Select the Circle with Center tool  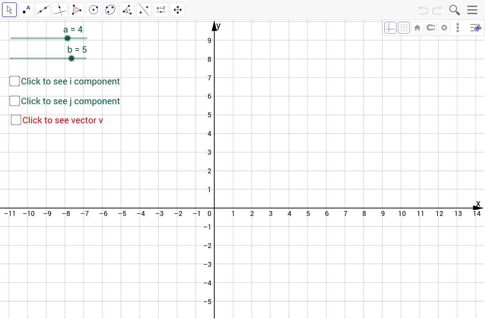(x=93, y=9)
